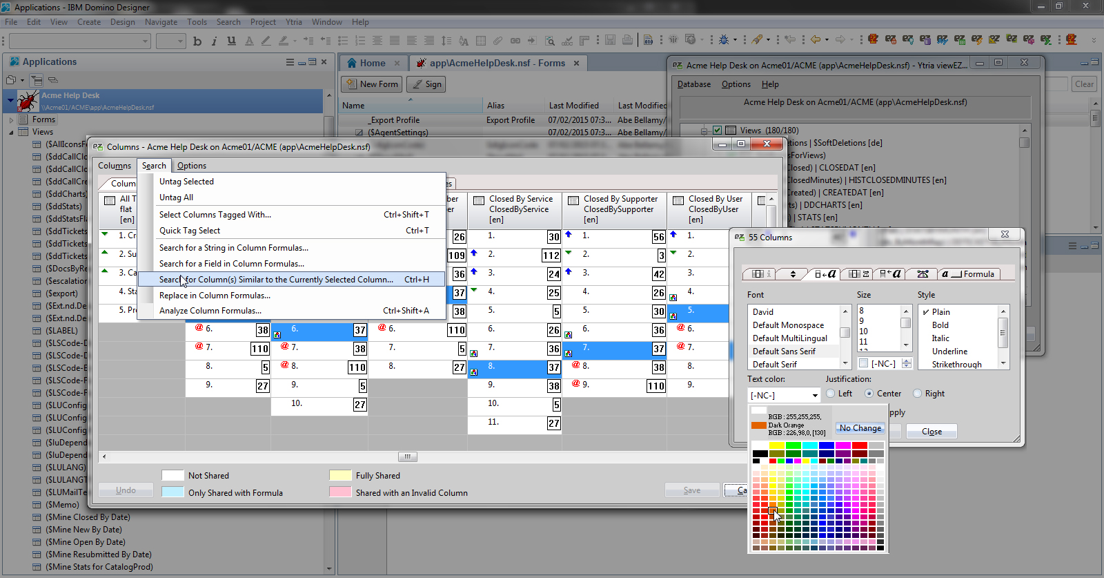The height and width of the screenshot is (578, 1104).
Task: Select Right justification radio button
Action: point(918,394)
